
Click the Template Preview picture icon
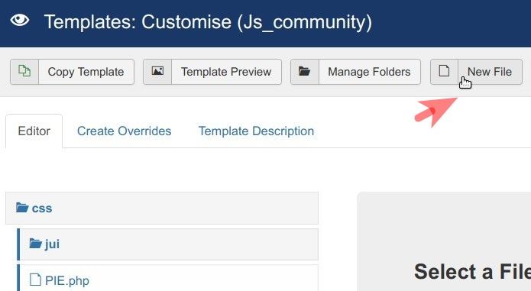pos(157,71)
